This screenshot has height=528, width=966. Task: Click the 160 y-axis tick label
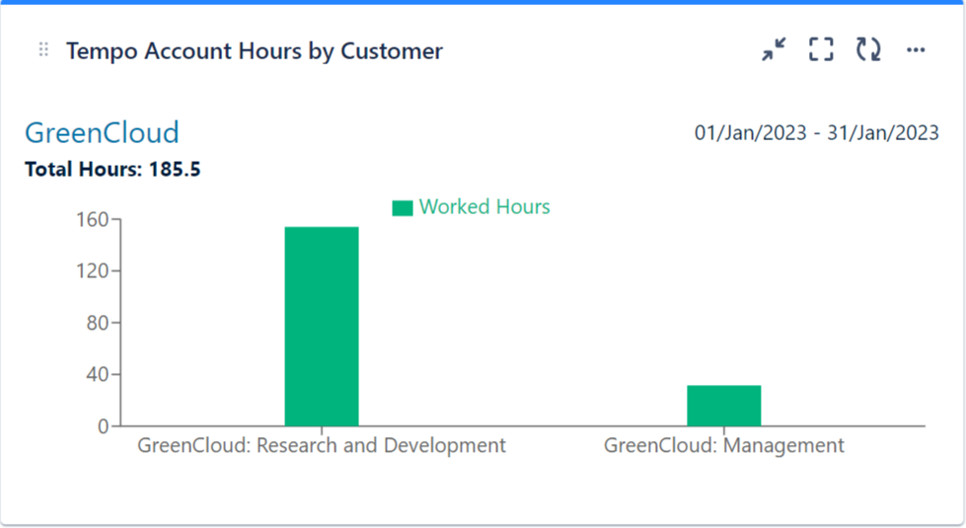[92, 219]
